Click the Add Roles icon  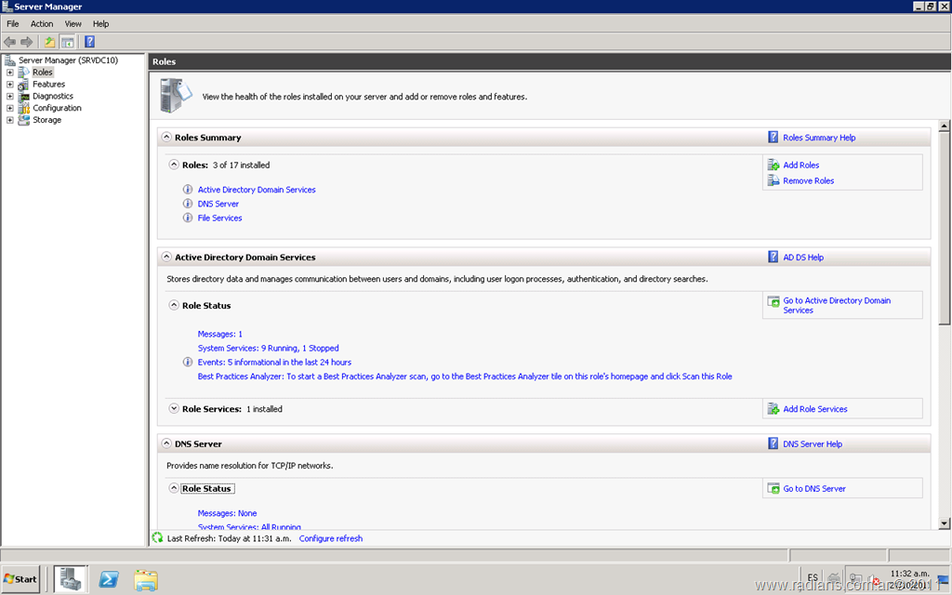click(773, 165)
